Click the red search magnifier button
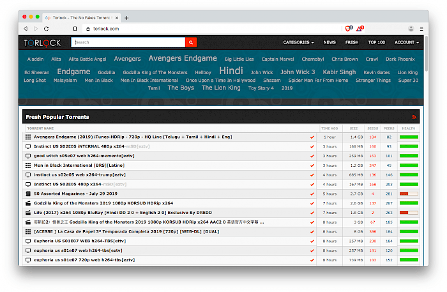 [191, 42]
